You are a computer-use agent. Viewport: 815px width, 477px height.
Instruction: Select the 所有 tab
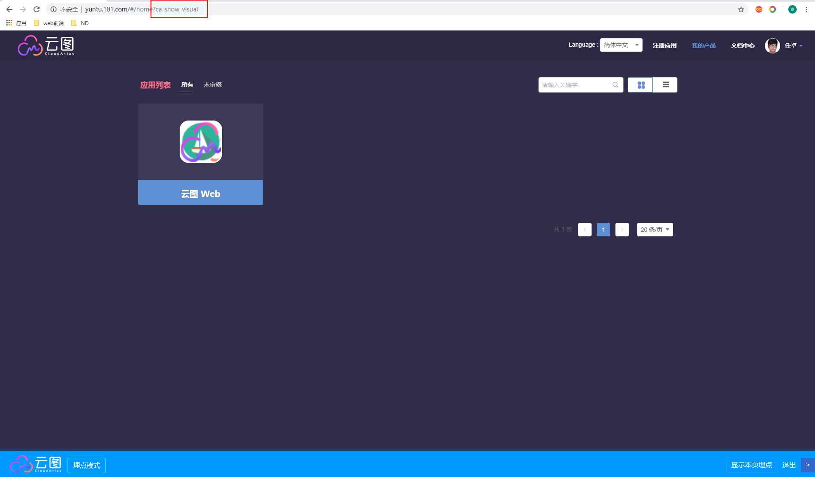pos(187,85)
